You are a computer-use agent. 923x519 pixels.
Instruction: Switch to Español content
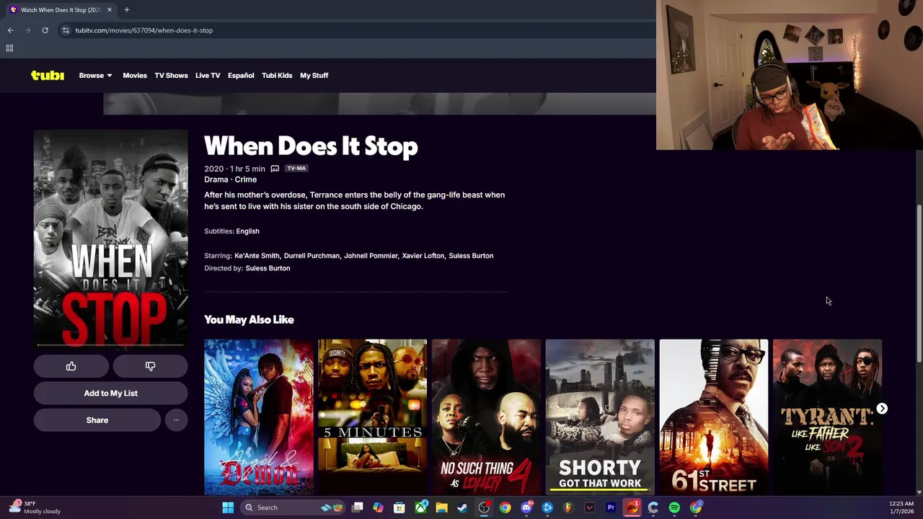click(x=241, y=75)
